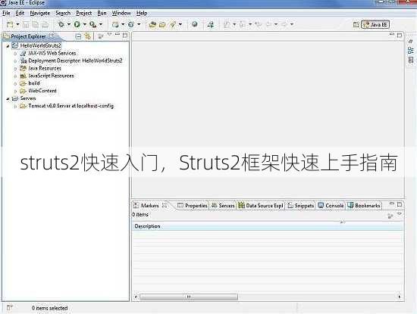Open Markers view menu triangle
The image size is (417, 314).
click(x=399, y=214)
